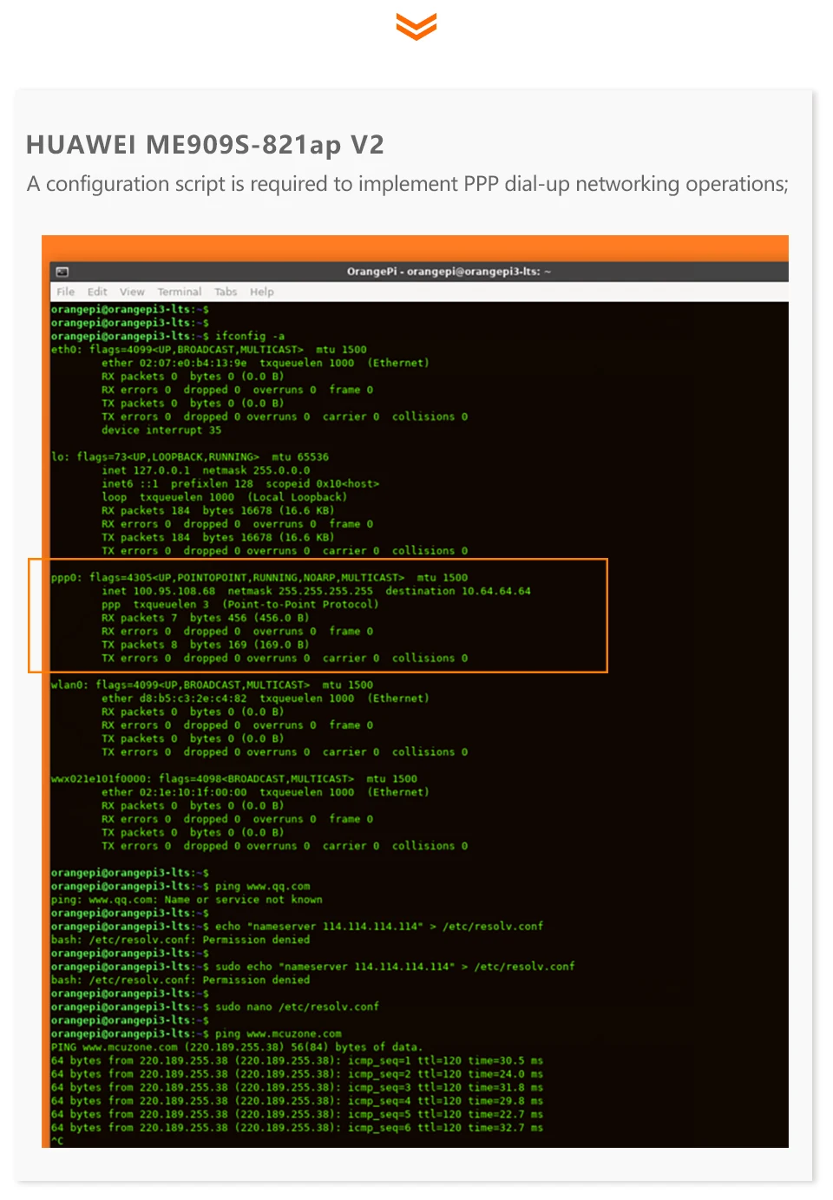Click 'RX packets 7 bytes 456' line
This screenshot has height=1200, width=833.
[x=206, y=618]
